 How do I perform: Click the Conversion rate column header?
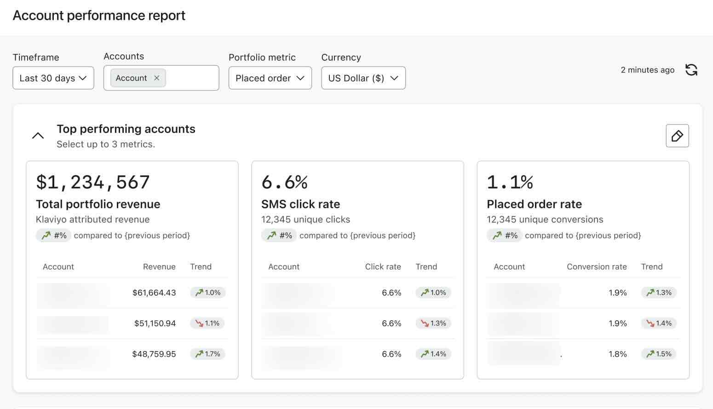(x=597, y=267)
